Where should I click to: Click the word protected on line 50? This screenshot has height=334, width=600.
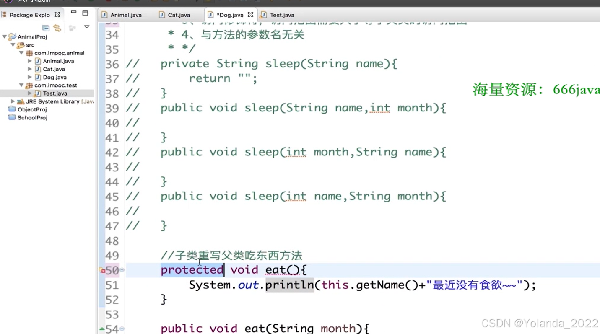coord(192,270)
